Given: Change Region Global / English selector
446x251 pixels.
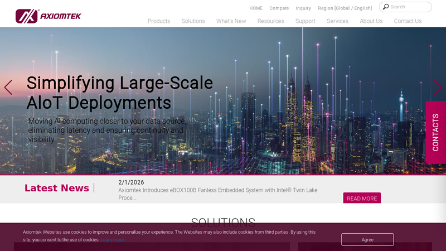Looking at the screenshot, I should [345, 8].
